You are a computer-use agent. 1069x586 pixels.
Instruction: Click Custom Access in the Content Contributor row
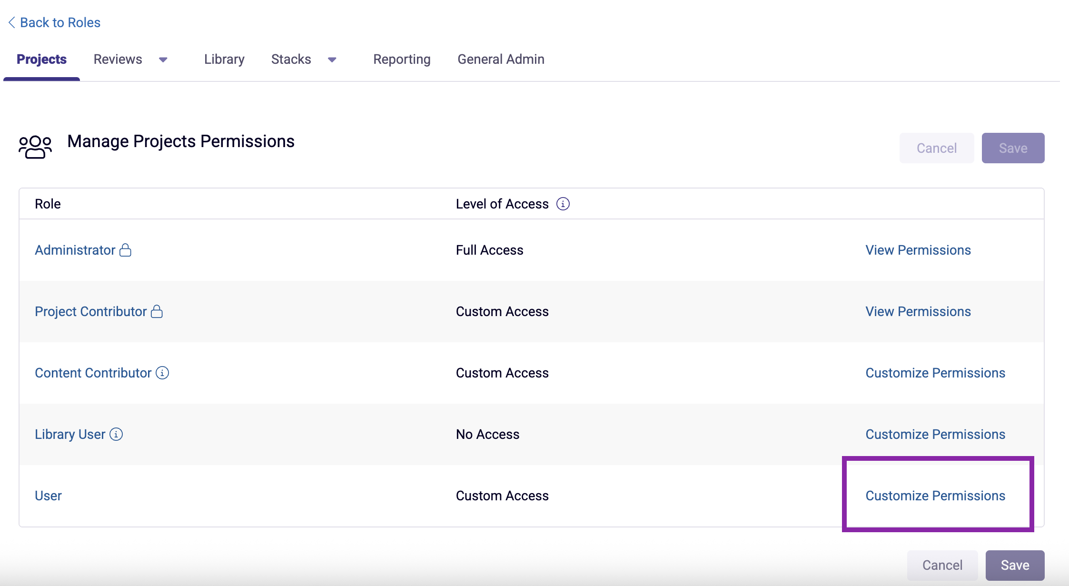pos(502,373)
